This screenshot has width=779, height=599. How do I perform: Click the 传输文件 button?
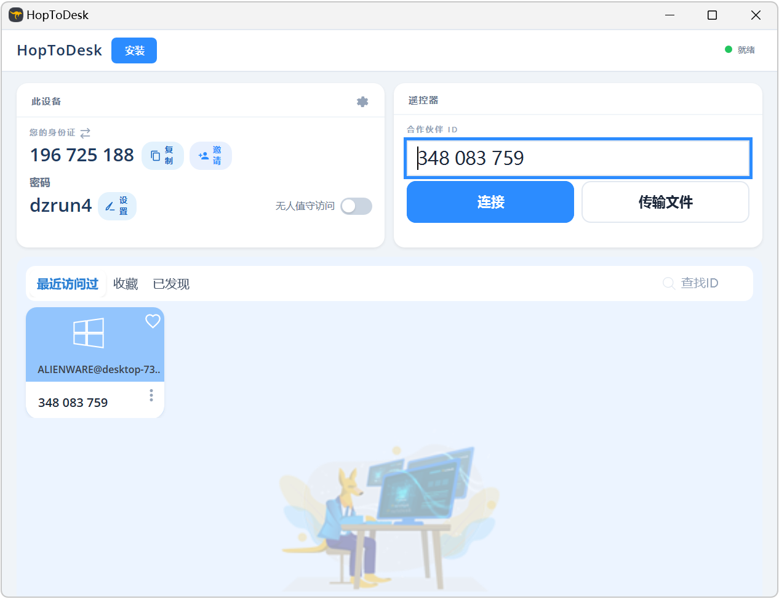click(x=665, y=202)
